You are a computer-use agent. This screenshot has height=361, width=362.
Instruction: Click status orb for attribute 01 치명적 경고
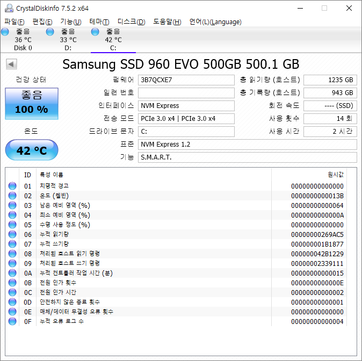(12, 186)
